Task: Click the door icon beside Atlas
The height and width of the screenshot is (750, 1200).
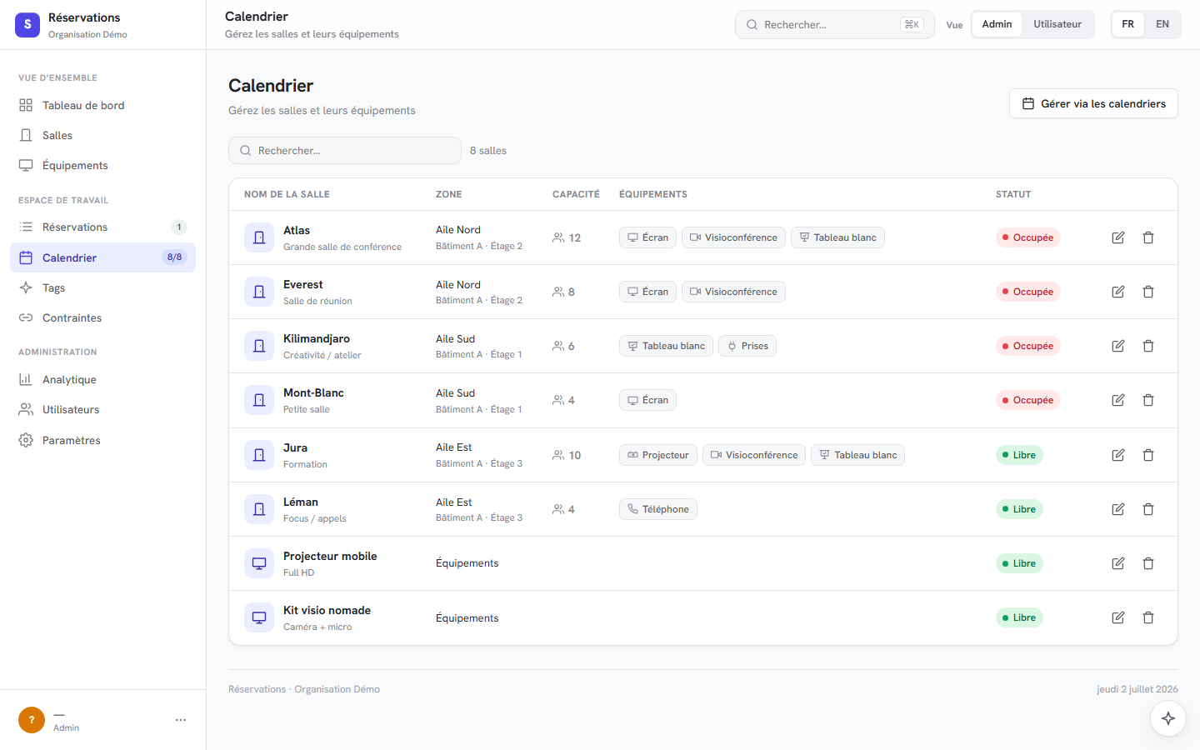Action: (x=259, y=237)
